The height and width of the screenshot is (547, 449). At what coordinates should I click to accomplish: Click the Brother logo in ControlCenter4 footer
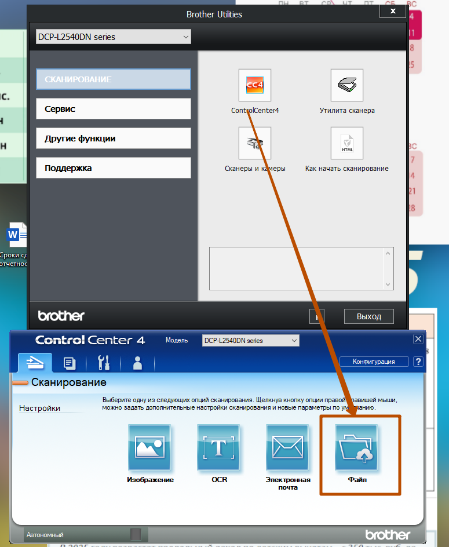pos(388,534)
